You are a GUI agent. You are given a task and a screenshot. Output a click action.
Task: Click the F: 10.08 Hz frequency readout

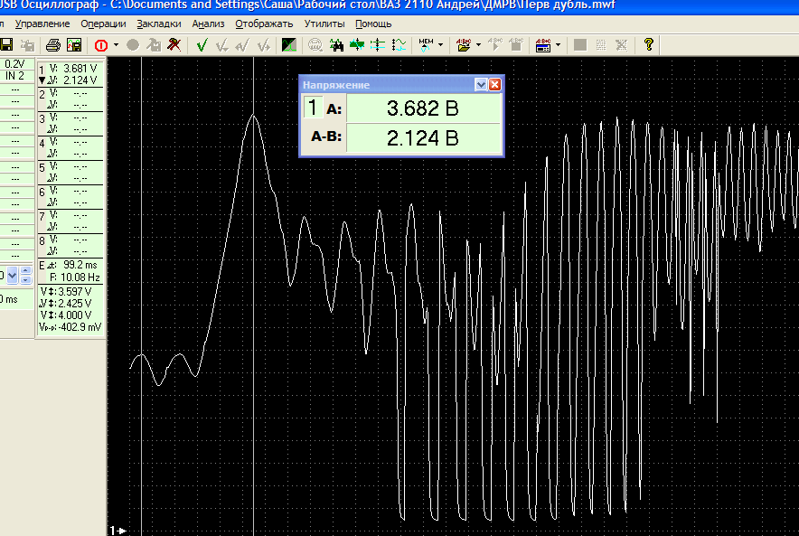[x=75, y=277]
